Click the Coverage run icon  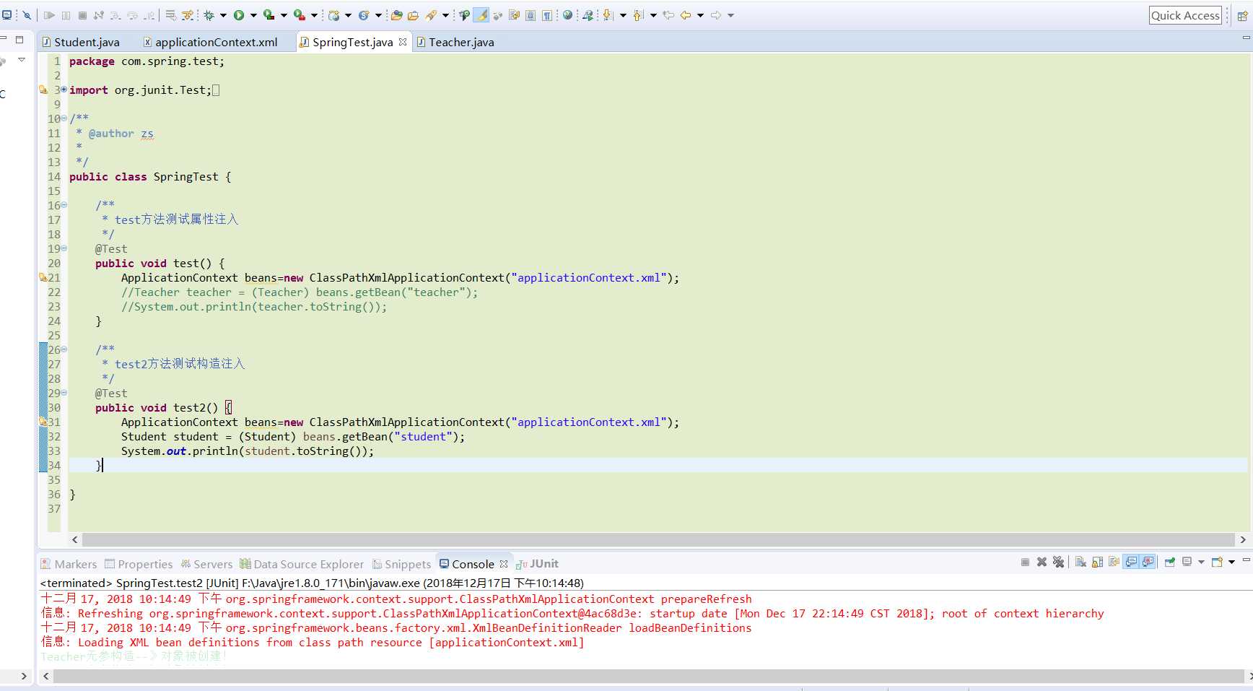click(x=268, y=15)
